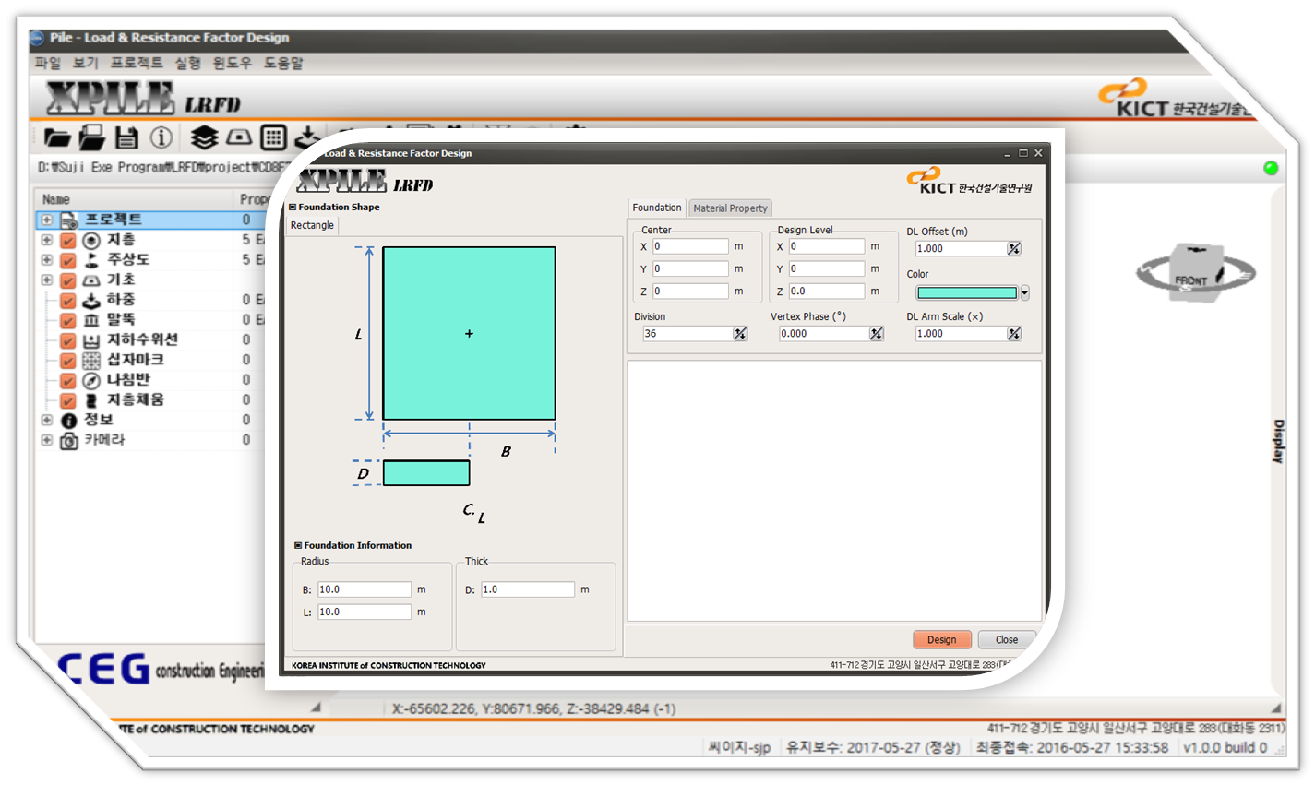Click the Design button
Image resolution: width=1315 pixels, height=785 pixels.
point(942,639)
